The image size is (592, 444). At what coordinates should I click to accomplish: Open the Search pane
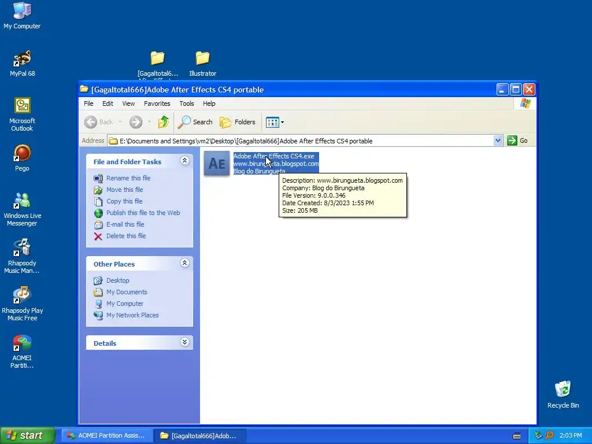195,122
